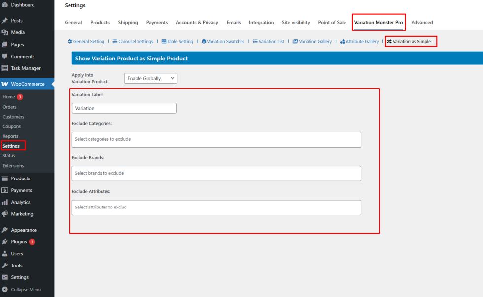Image resolution: width=483 pixels, height=297 pixels.
Task: Click the Payments dollar icon in sidebar
Action: 4,190
